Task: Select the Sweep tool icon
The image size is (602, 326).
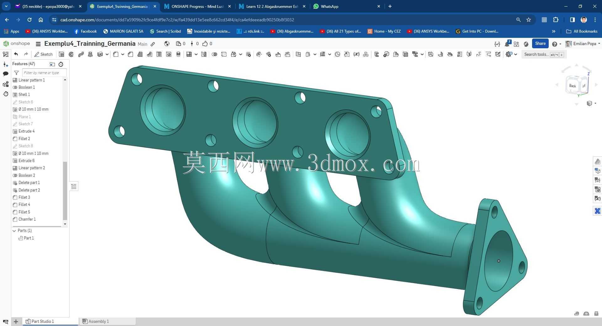Action: 81,54
